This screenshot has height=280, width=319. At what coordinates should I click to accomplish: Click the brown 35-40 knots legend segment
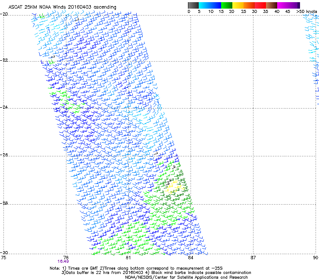coord(272,5)
